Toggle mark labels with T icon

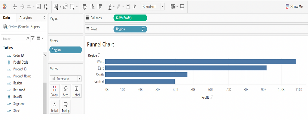pos(128,7)
